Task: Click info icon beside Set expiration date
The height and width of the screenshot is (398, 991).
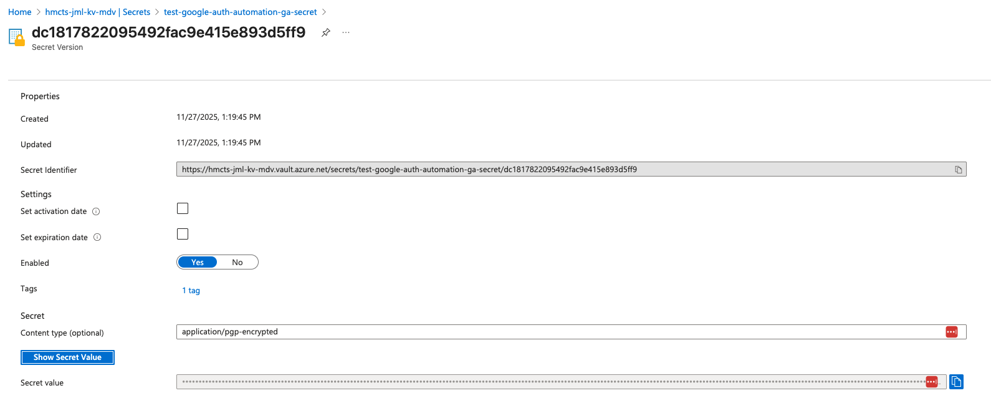Action: pos(97,237)
